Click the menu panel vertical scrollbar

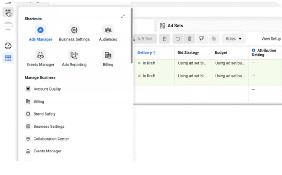132,35
